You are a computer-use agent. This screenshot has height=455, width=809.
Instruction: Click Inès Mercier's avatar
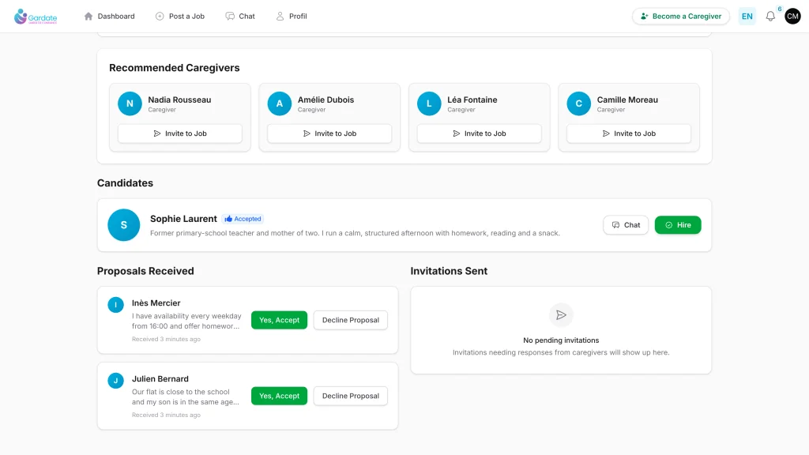click(x=115, y=305)
